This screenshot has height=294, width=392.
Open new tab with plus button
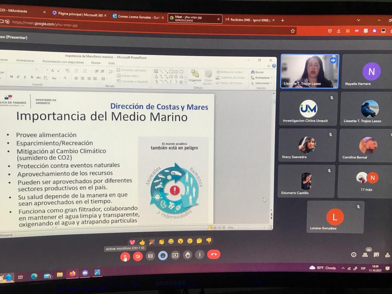click(x=283, y=20)
